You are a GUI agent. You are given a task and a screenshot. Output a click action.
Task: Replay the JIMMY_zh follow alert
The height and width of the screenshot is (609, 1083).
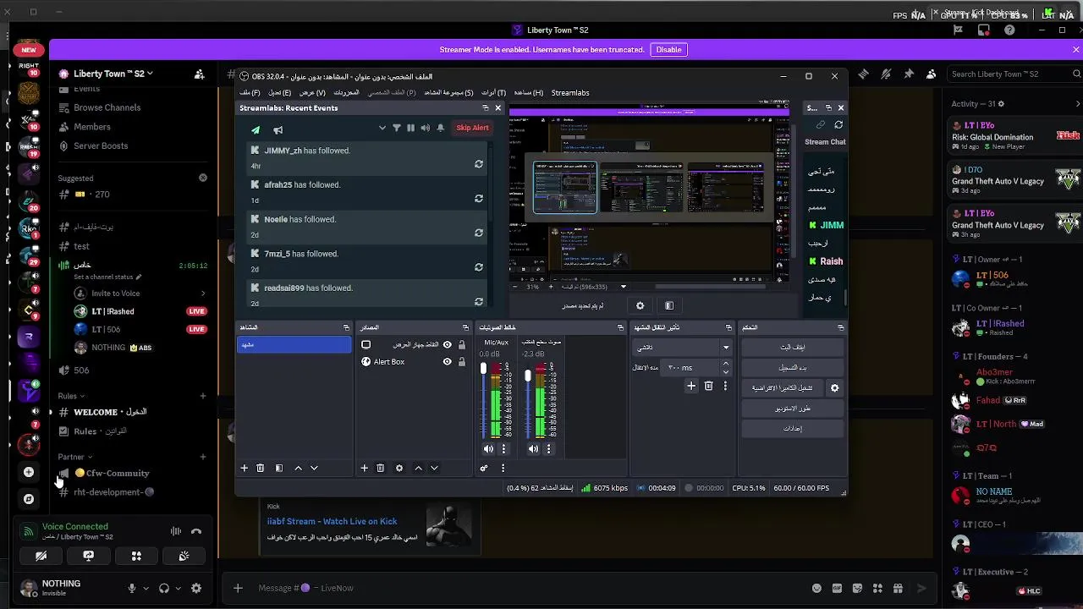(x=479, y=164)
